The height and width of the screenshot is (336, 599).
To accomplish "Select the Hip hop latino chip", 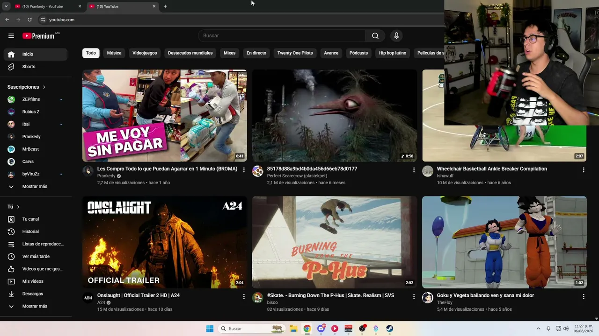I will tap(393, 53).
